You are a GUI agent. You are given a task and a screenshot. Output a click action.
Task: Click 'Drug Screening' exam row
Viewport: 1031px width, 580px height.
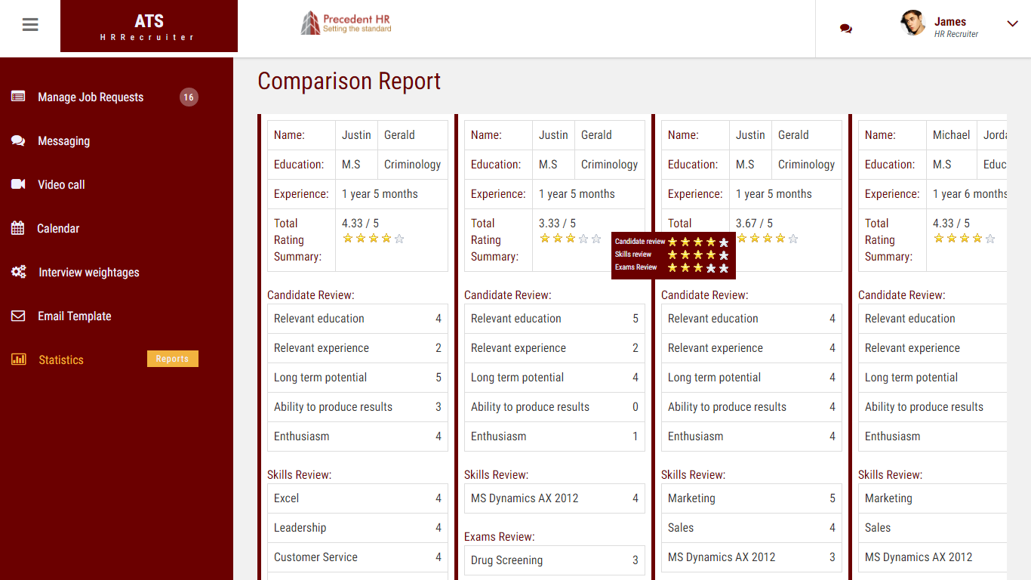pyautogui.click(x=555, y=560)
